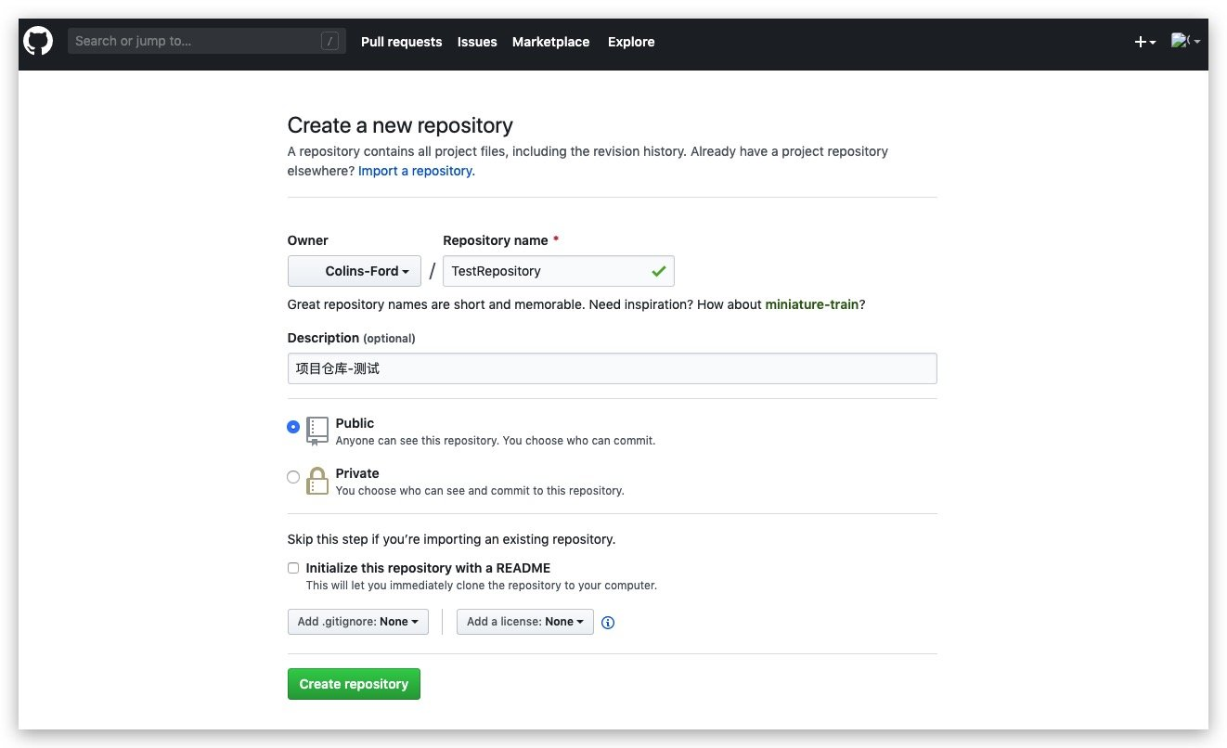Click the Description input field
Image resolution: width=1227 pixels, height=748 pixels.
click(613, 368)
